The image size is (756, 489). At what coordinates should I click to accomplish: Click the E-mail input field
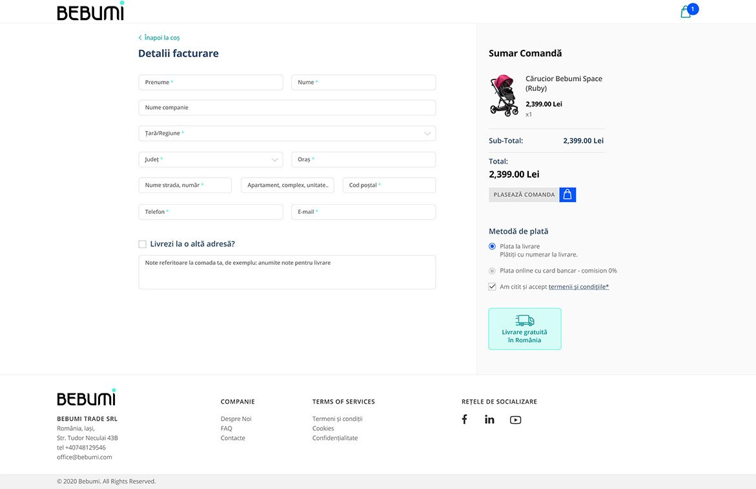pos(363,212)
